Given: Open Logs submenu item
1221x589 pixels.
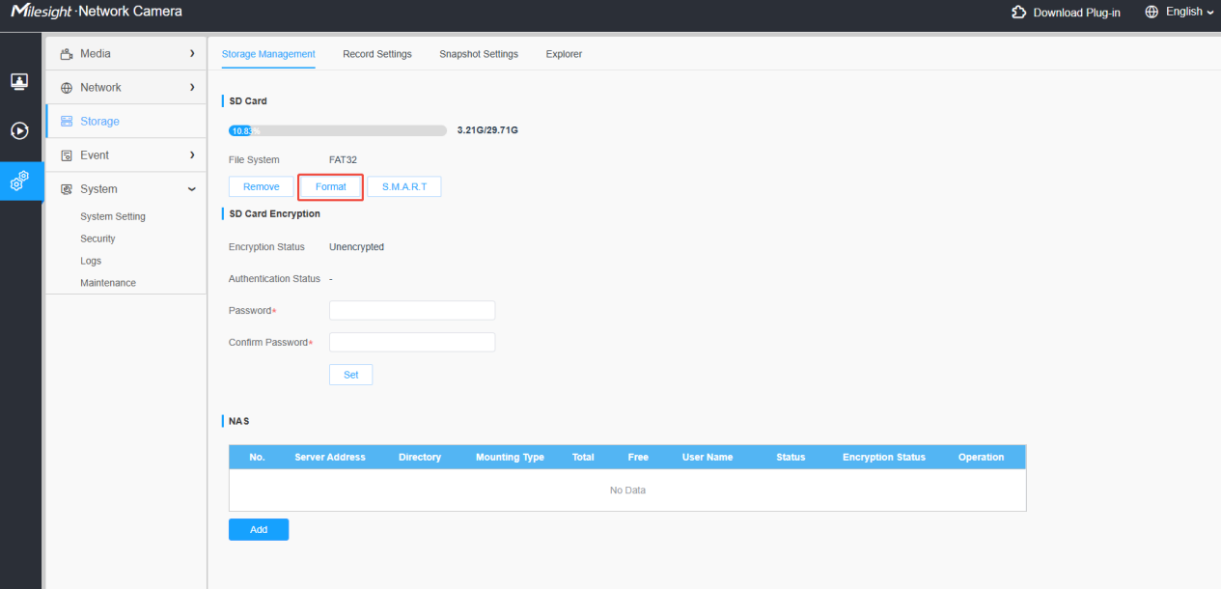Looking at the screenshot, I should pyautogui.click(x=91, y=261).
